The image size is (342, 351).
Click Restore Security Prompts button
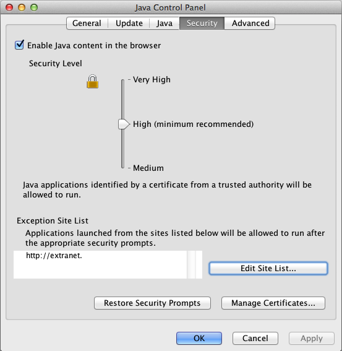152,303
